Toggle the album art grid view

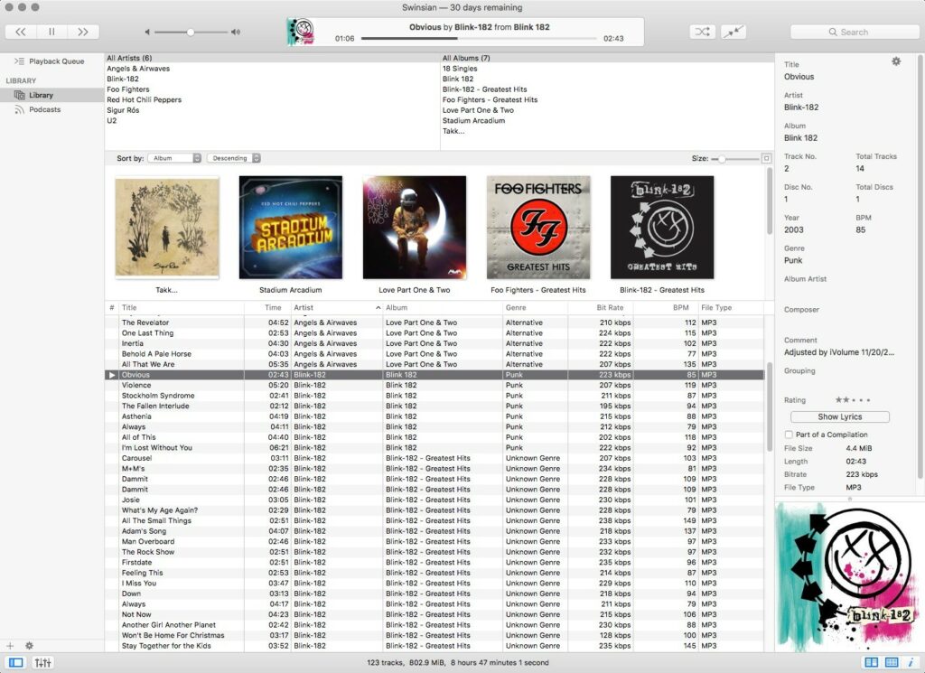click(892, 663)
